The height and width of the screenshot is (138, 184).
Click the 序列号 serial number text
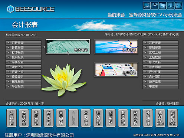coord(142,34)
